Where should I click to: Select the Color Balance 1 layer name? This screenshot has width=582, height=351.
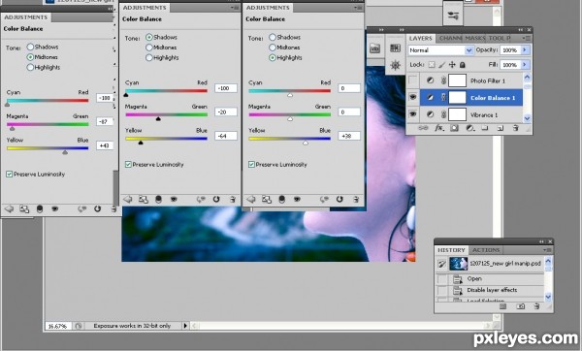[493, 98]
